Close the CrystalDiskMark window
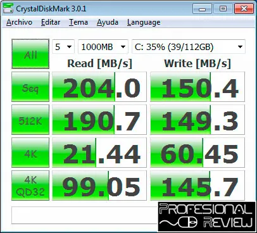Screen dimensions: 257x233 pos(244,9)
